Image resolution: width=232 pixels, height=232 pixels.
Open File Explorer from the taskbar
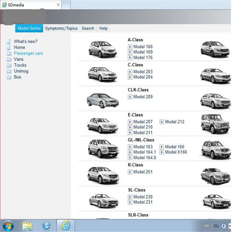(x=27, y=226)
